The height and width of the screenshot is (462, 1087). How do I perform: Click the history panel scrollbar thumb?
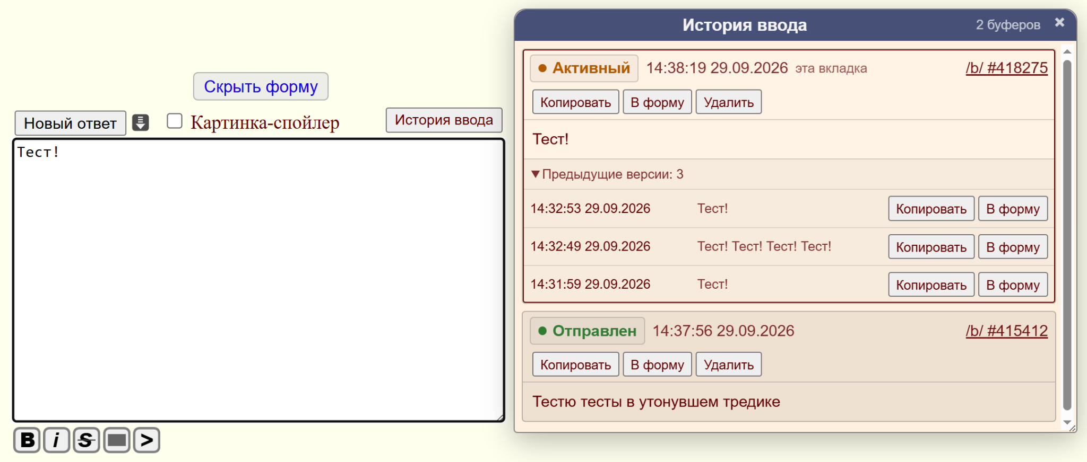tap(1067, 235)
